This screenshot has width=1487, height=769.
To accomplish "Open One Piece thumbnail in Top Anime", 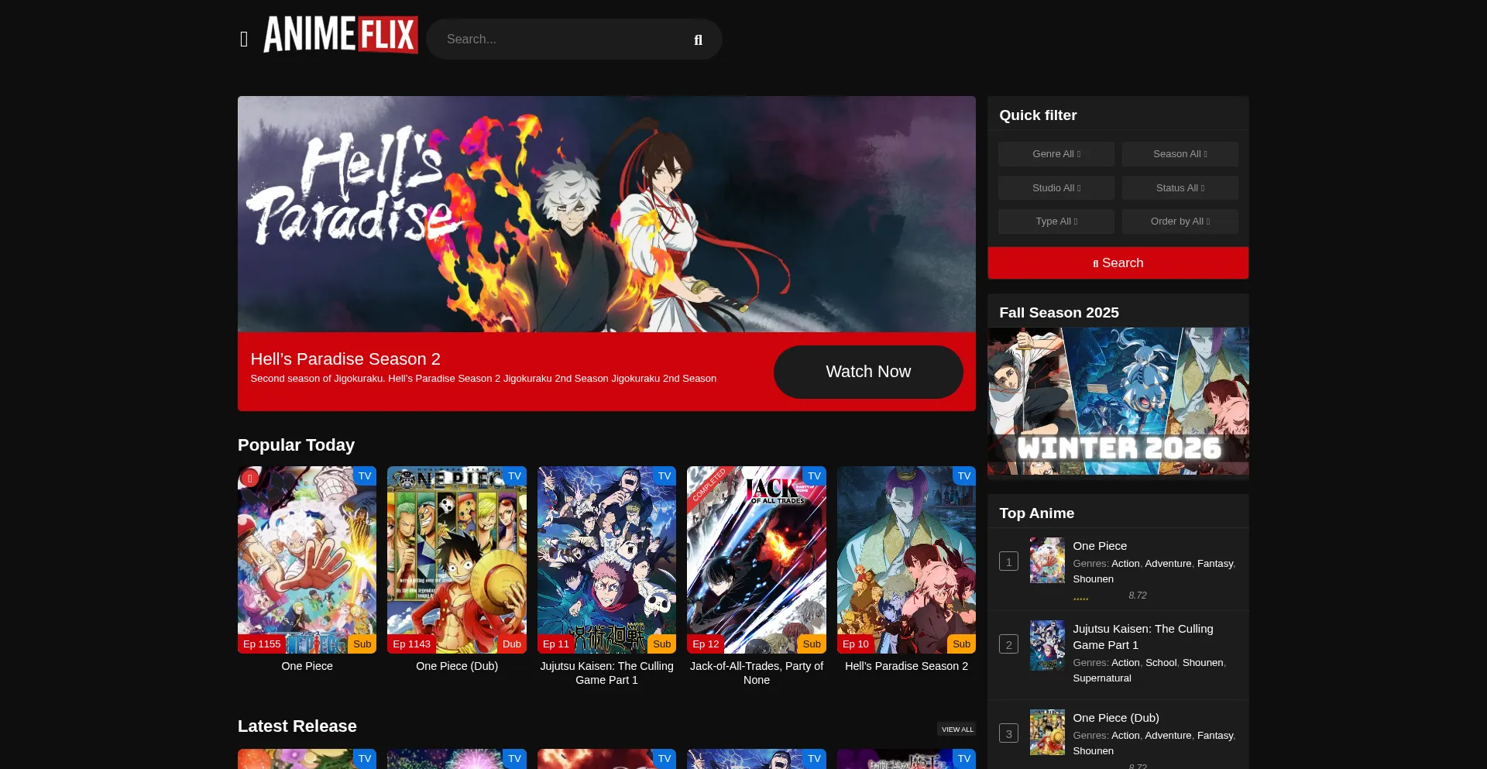I will pyautogui.click(x=1047, y=561).
